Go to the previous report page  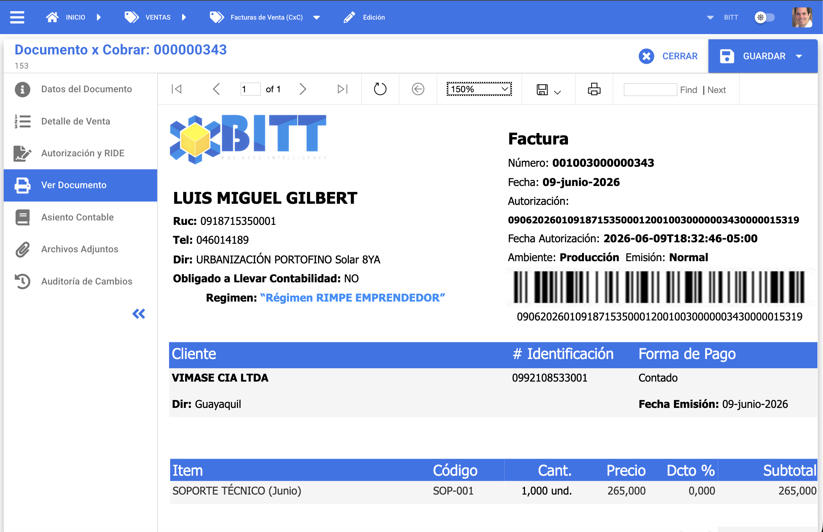point(217,89)
